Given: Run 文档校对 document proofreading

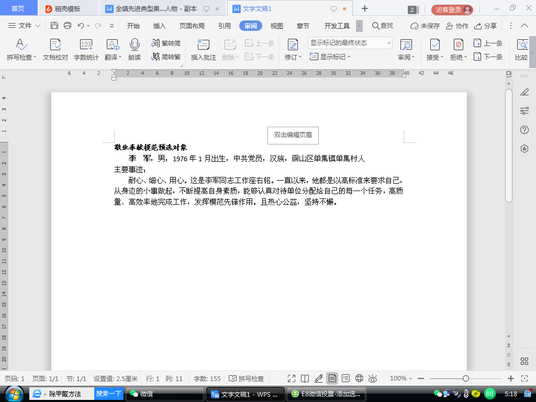Looking at the screenshot, I should (55, 50).
